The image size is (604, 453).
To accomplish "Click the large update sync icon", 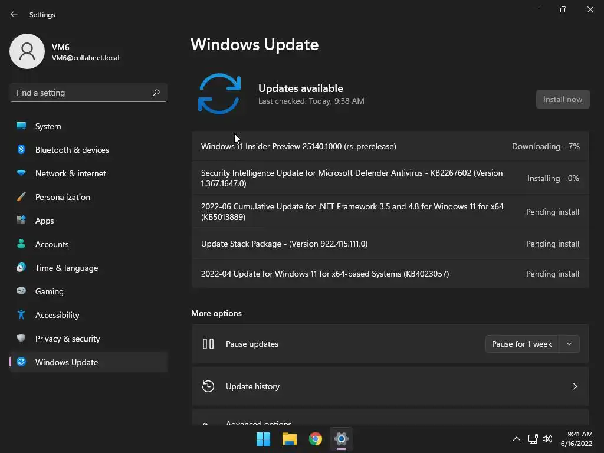I will [219, 94].
